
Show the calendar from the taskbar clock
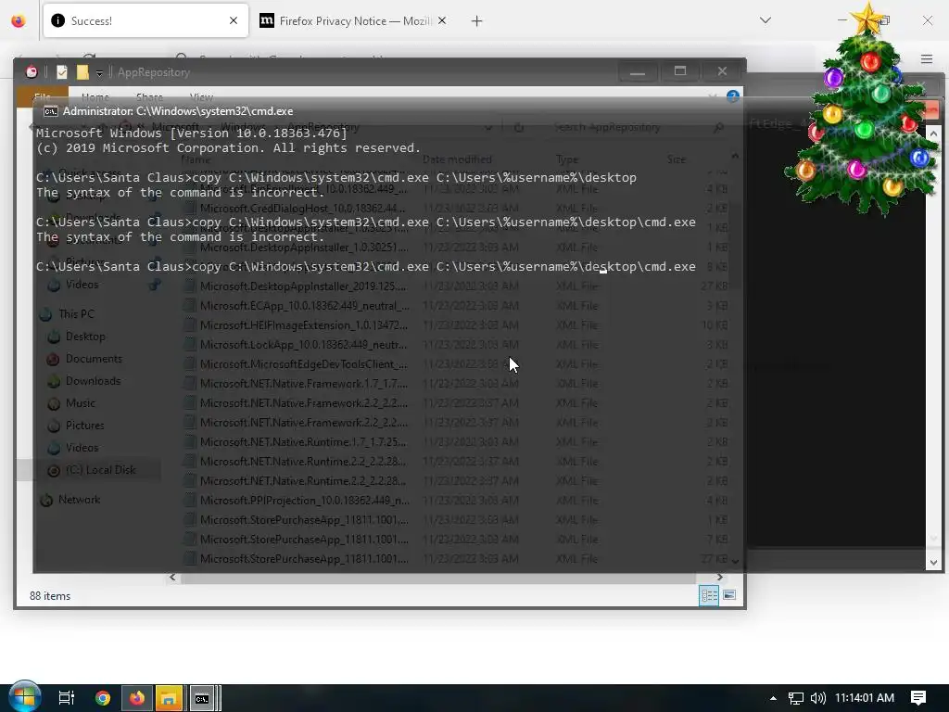tap(865, 698)
